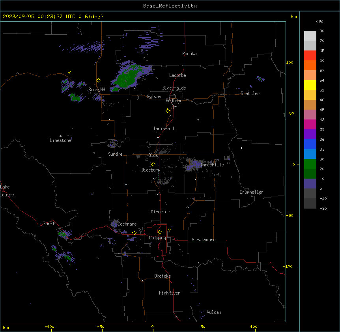
Task: Click the Stettler city label
Action: tap(250, 93)
